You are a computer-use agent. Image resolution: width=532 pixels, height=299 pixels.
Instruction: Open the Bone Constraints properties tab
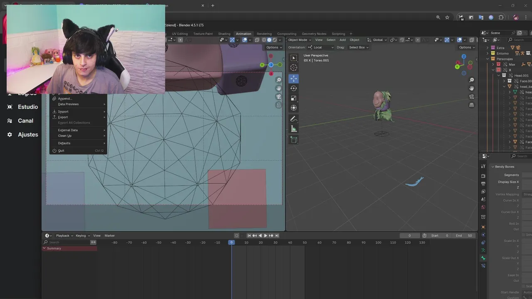click(483, 266)
